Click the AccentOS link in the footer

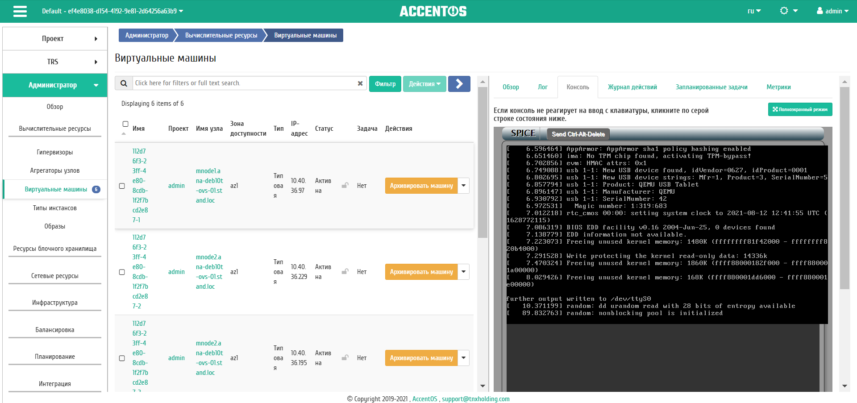(424, 399)
